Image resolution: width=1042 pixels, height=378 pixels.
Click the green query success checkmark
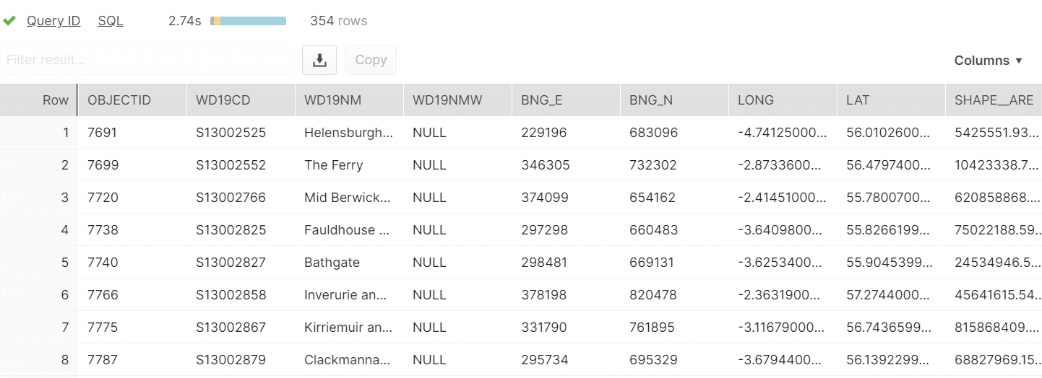[x=9, y=21]
